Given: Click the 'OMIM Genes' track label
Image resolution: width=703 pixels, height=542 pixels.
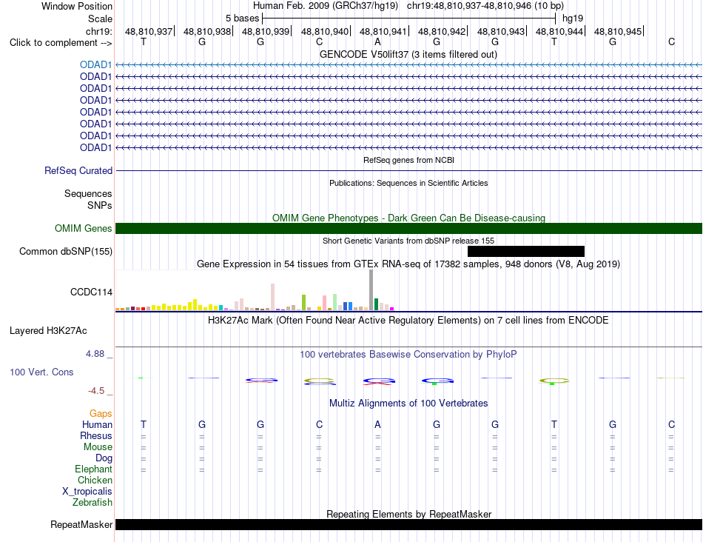Looking at the screenshot, I should [83, 228].
